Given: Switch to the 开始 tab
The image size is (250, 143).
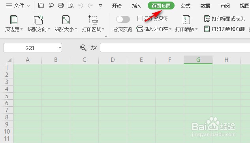Looking at the screenshot, I should (117, 6).
